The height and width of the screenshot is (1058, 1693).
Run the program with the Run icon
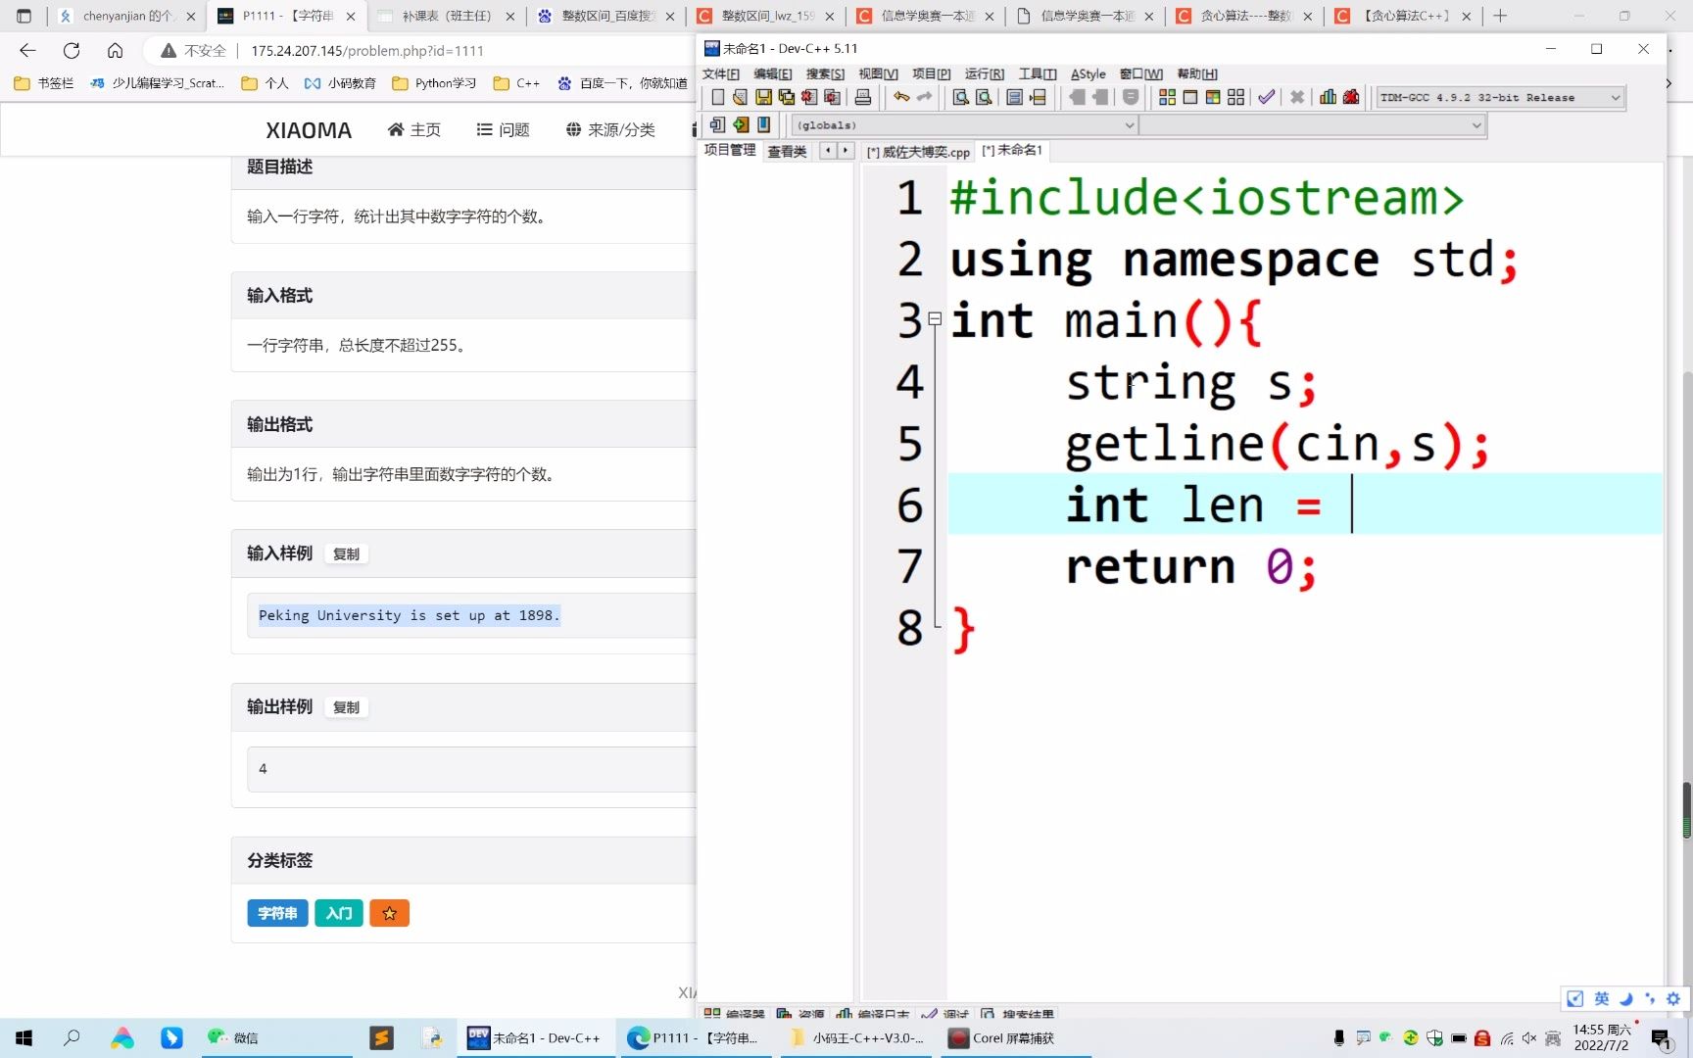pyautogui.click(x=1189, y=97)
